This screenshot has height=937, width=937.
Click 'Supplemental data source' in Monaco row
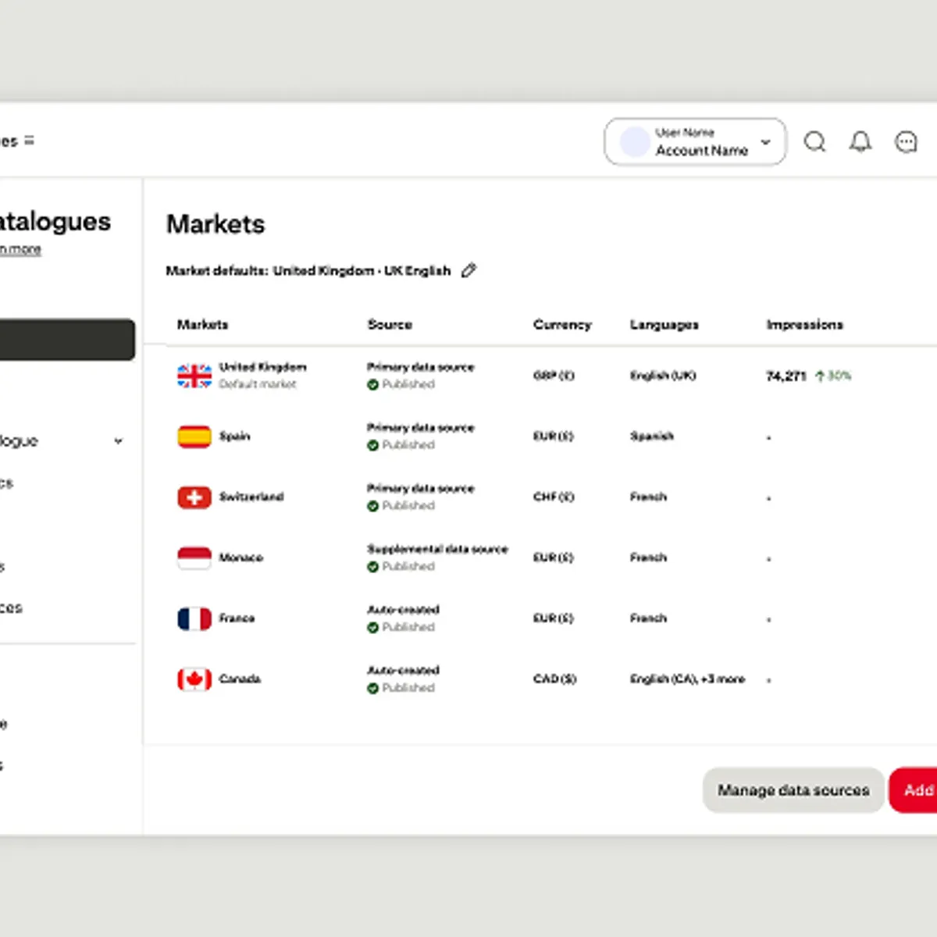[x=437, y=549]
